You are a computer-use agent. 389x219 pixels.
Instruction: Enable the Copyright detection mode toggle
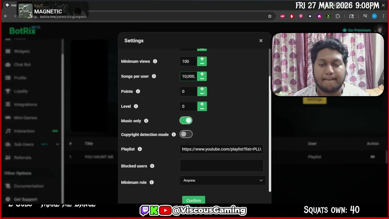[x=186, y=134]
